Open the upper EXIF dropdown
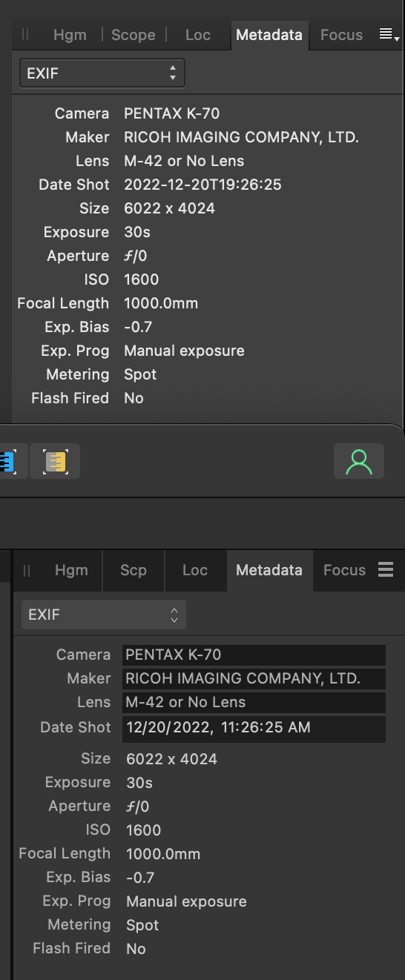 [102, 73]
